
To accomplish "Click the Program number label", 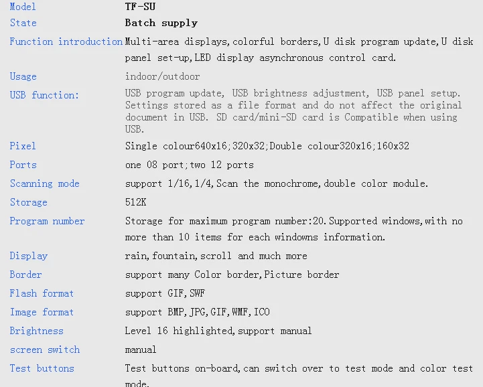I will coord(47,221).
